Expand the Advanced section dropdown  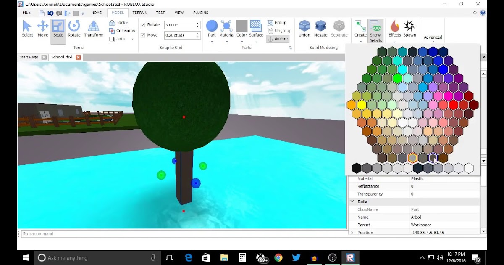pos(433,42)
